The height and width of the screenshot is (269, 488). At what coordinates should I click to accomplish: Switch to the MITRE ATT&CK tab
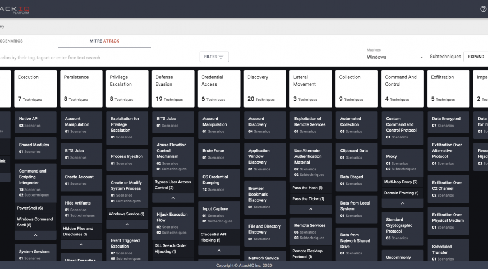coord(104,41)
